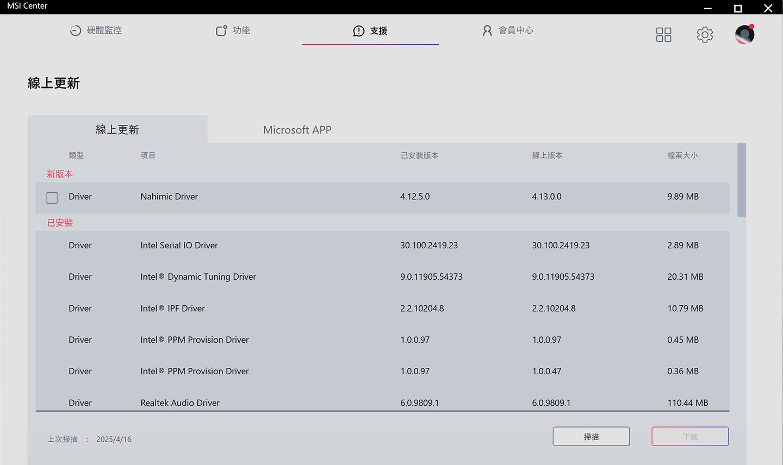Click the 已安裝版本 column header
This screenshot has width=783, height=465.
click(x=420, y=155)
